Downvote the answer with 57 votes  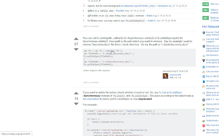(x=76, y=50)
